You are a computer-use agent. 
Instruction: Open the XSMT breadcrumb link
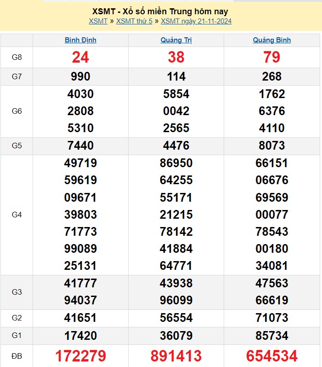pyautogui.click(x=98, y=21)
